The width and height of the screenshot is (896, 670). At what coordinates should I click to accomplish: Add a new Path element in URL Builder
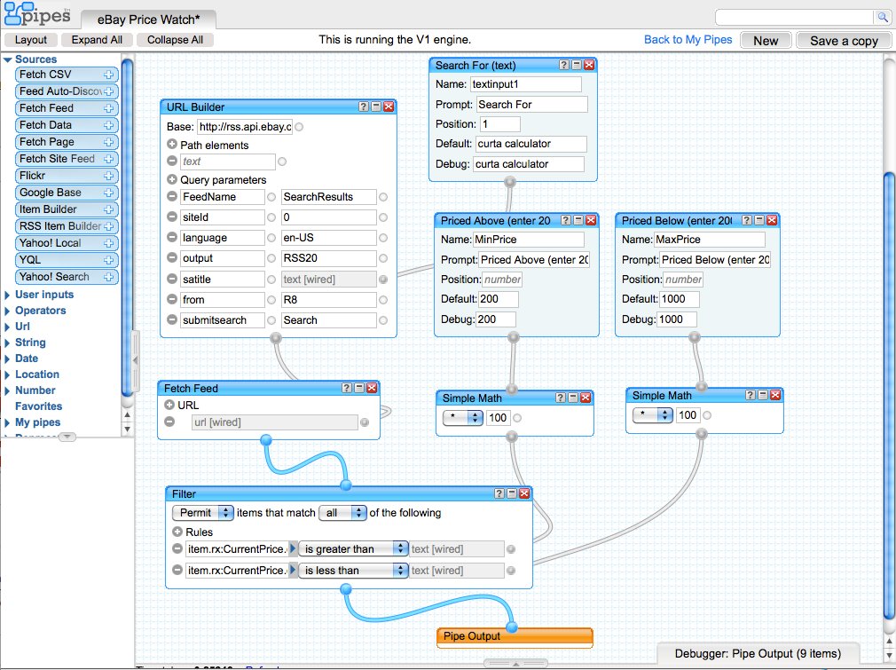click(171, 144)
